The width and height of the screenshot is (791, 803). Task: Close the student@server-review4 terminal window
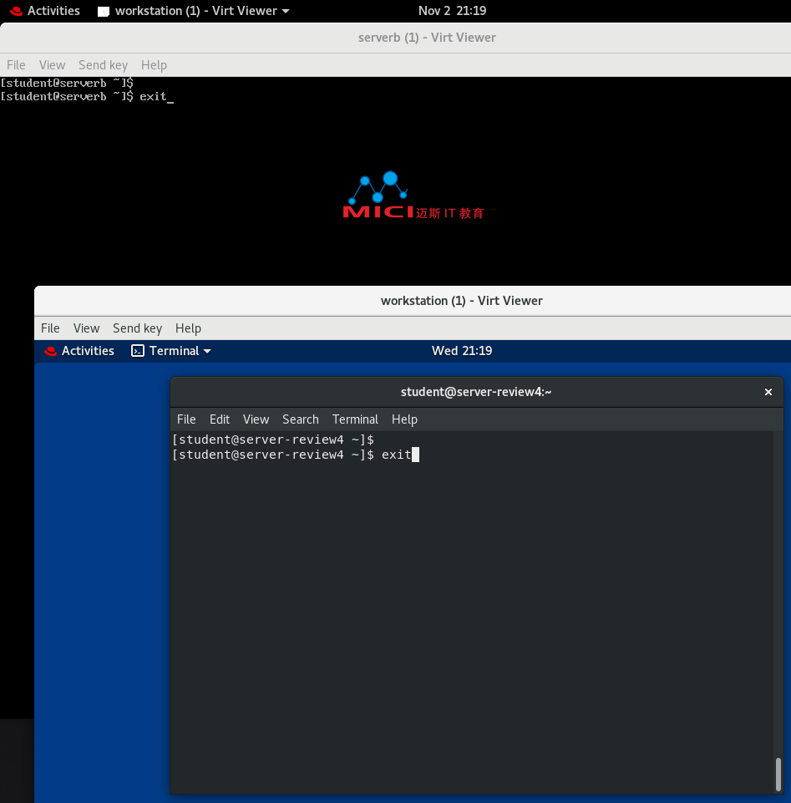768,392
